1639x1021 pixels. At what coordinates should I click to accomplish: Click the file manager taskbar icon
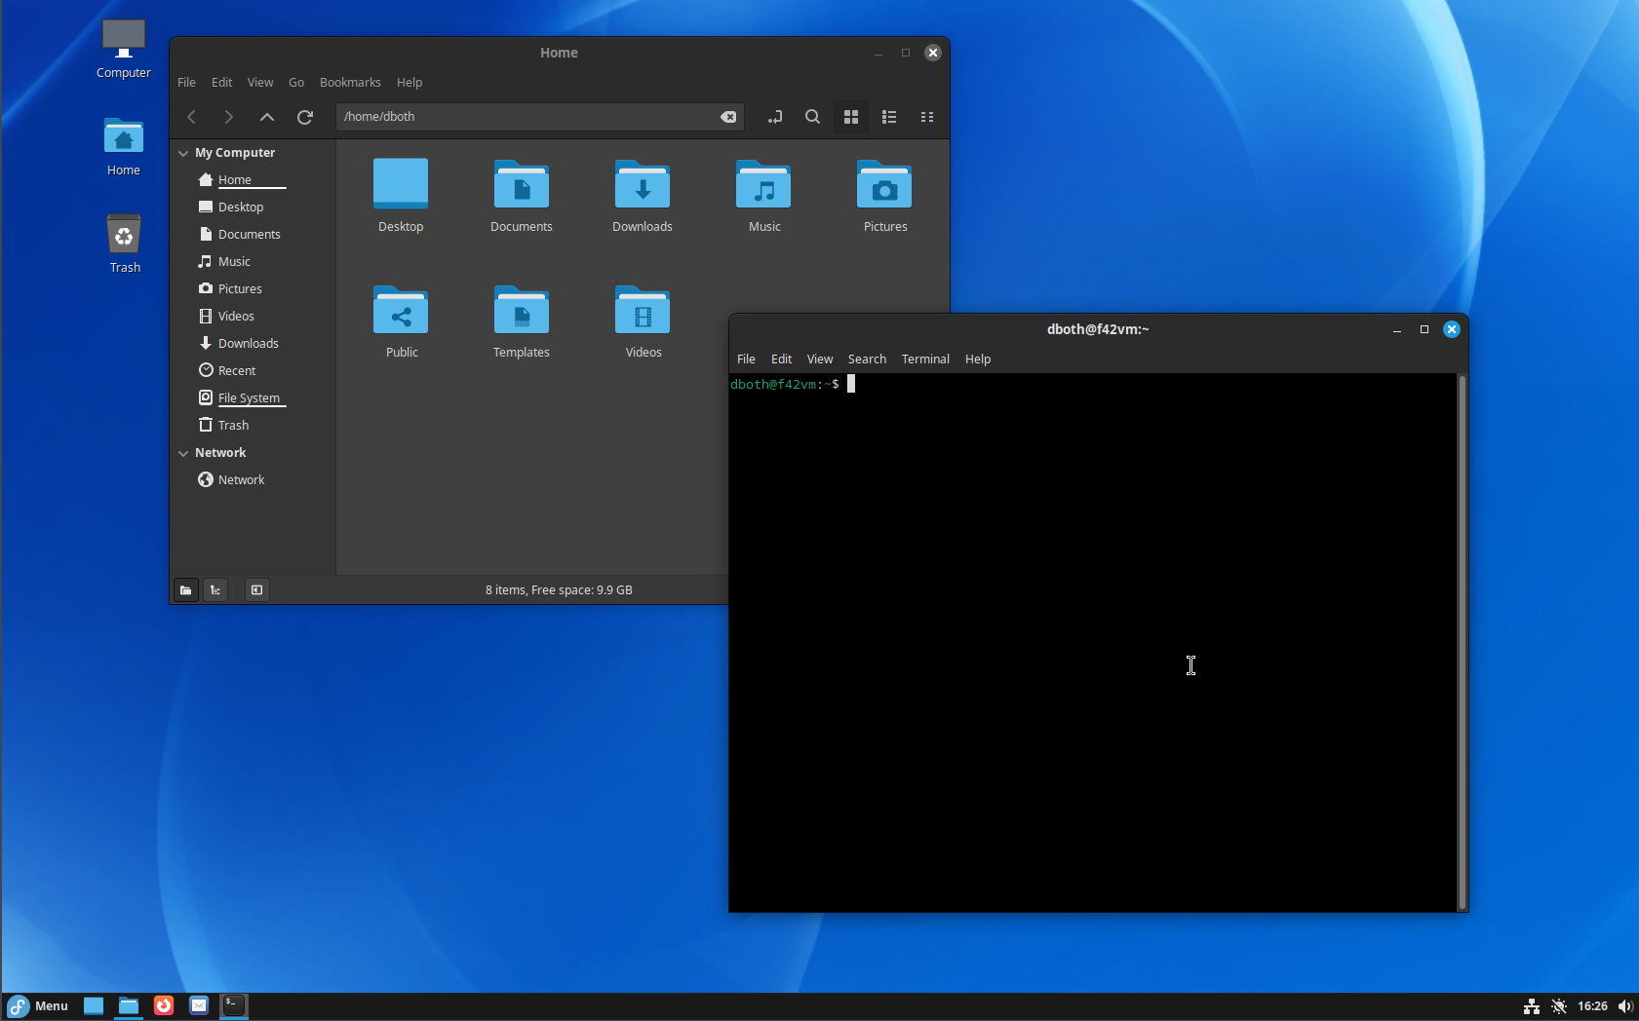(129, 1006)
